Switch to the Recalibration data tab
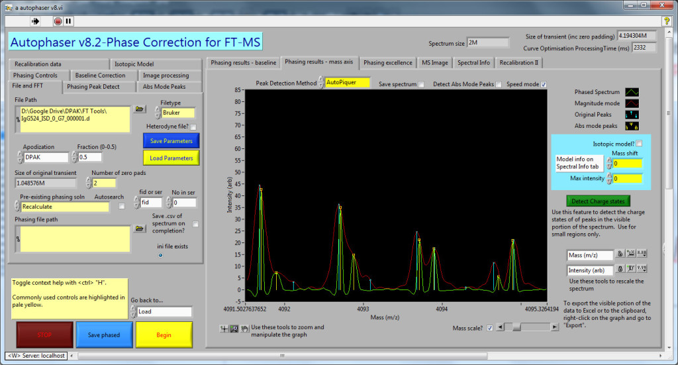Viewport: 678px width, 365px height. [58, 64]
